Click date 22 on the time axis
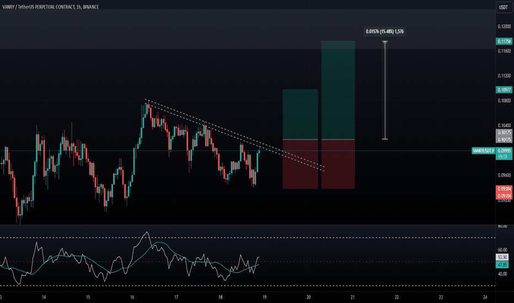514x303 pixels. pyautogui.click(x=397, y=297)
